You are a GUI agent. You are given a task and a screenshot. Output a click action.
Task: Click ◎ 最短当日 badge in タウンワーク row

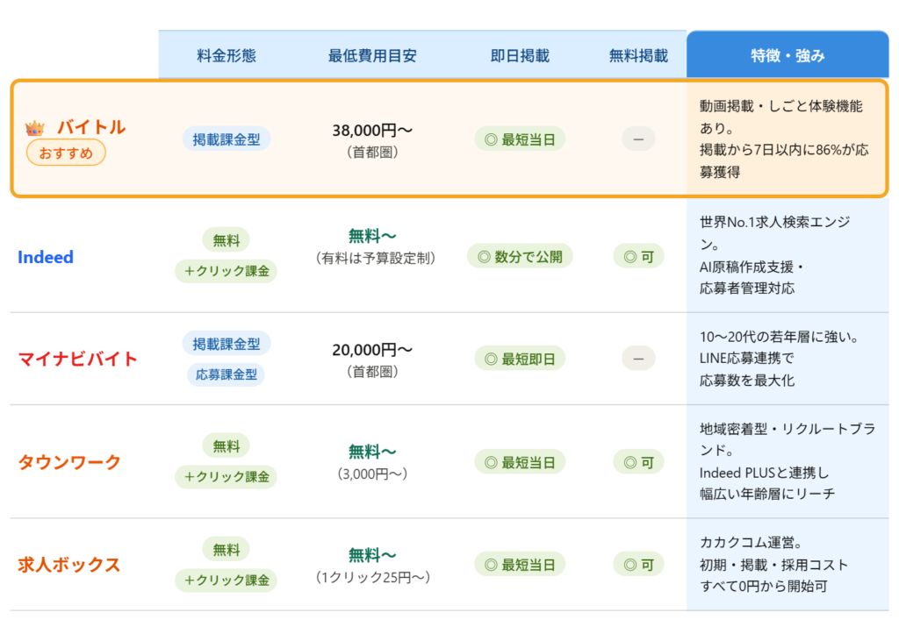[x=520, y=462]
